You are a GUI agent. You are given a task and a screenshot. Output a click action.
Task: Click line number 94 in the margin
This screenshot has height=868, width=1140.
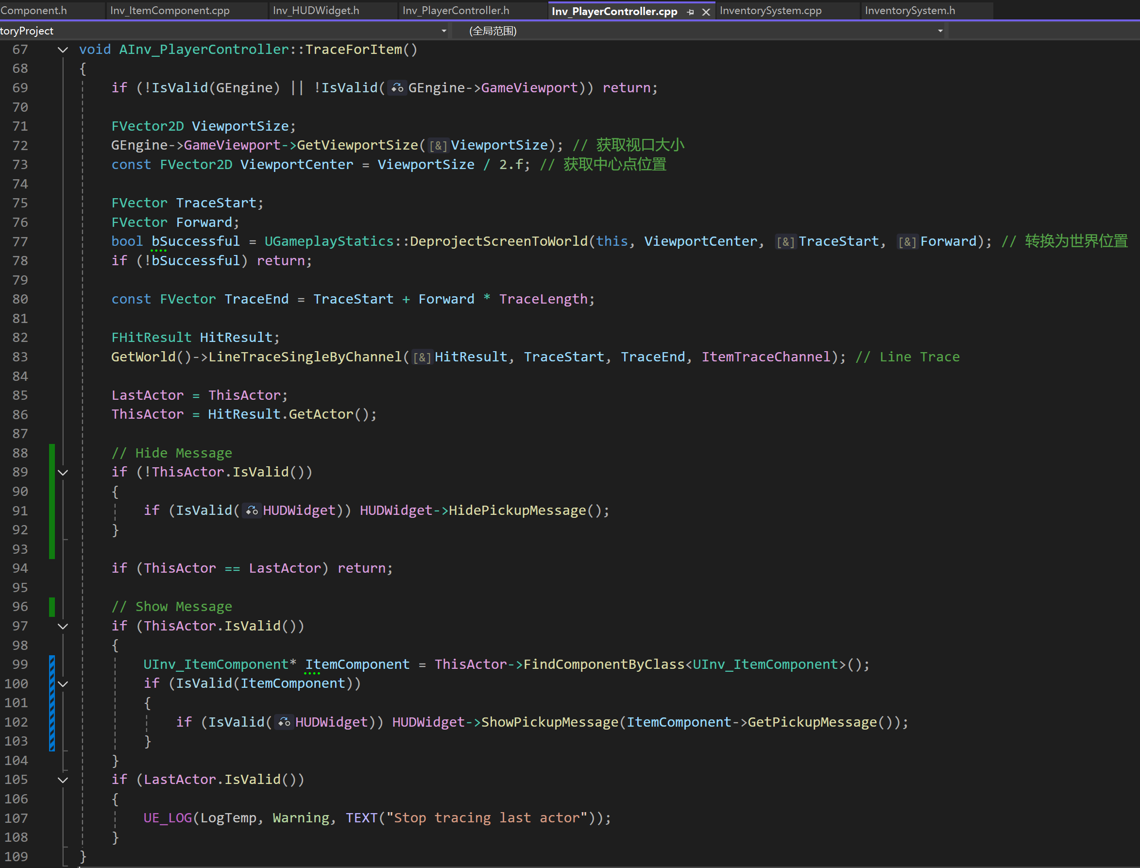[x=20, y=568]
